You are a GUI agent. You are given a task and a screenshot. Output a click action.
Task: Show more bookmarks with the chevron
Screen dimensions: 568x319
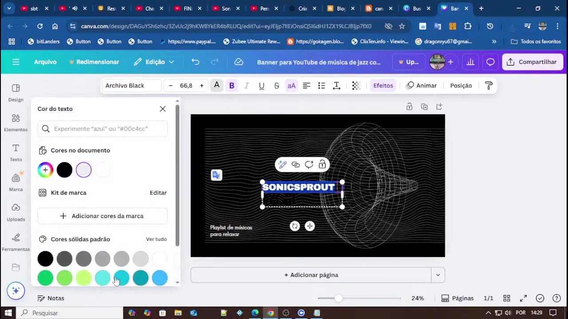(494, 41)
